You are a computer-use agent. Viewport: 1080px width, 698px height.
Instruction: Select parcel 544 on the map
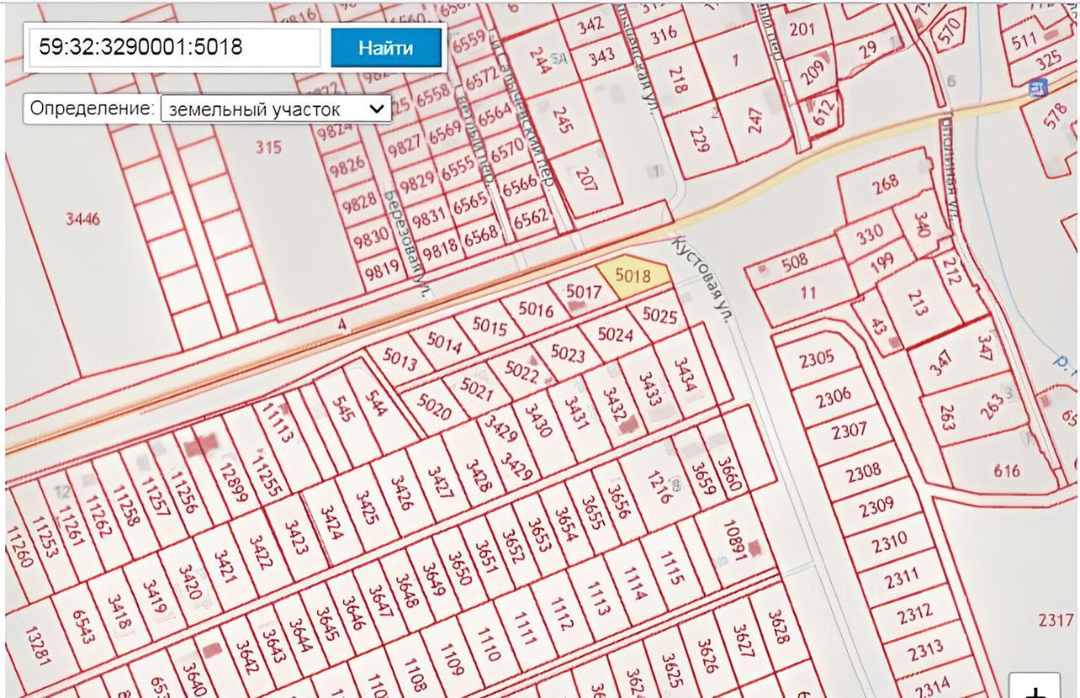(375, 404)
